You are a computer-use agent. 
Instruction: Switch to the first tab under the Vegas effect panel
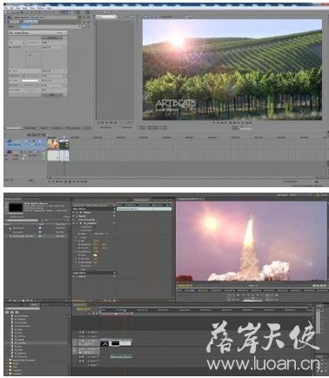(x=14, y=128)
